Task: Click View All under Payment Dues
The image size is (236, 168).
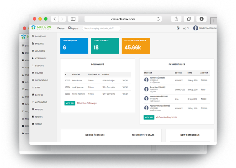Action: pos(149,117)
